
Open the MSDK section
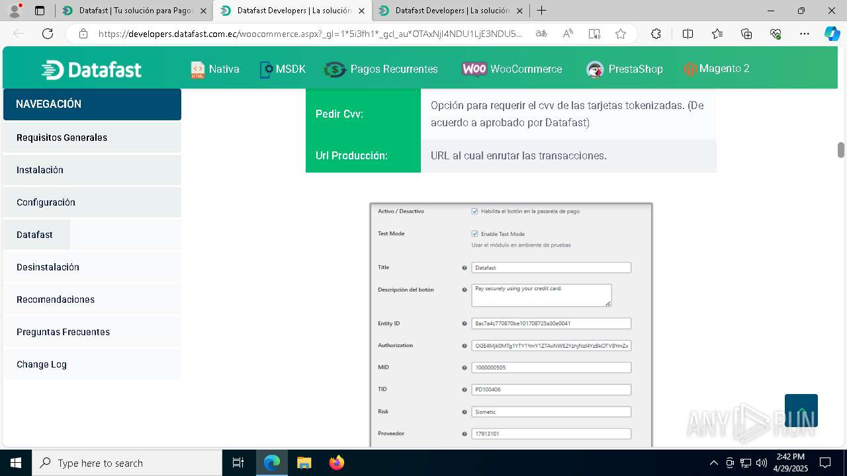point(283,69)
